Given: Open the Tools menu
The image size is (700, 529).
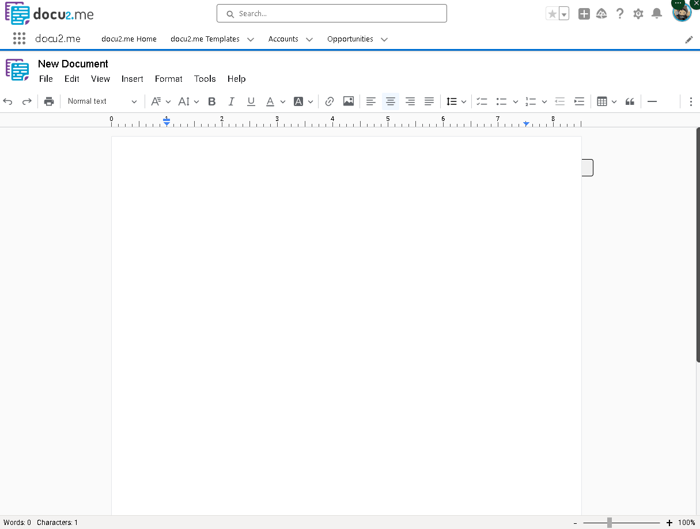Looking at the screenshot, I should [205, 79].
